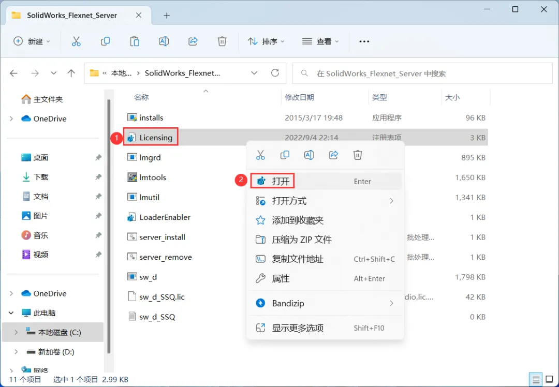Screen dimensions: 559x387
Task: Click the SolidWorks_Flexnet... breadcrumb segment
Action: coord(182,73)
